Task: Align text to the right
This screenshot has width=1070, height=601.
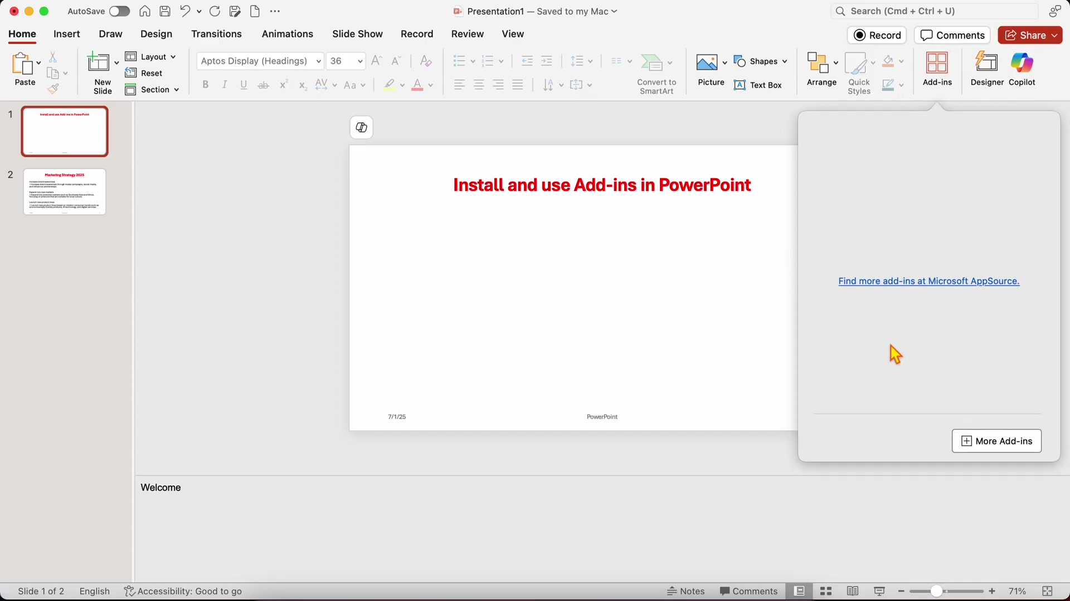Action: [x=498, y=85]
